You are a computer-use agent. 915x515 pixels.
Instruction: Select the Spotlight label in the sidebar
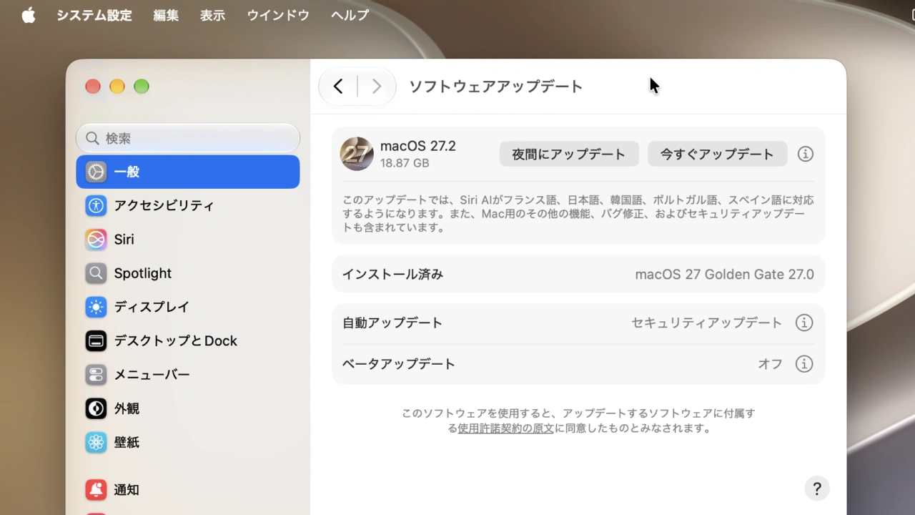point(143,273)
